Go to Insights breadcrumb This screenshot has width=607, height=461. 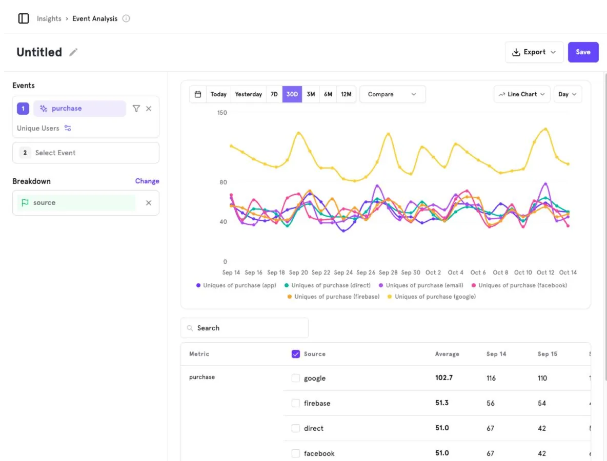coord(49,18)
